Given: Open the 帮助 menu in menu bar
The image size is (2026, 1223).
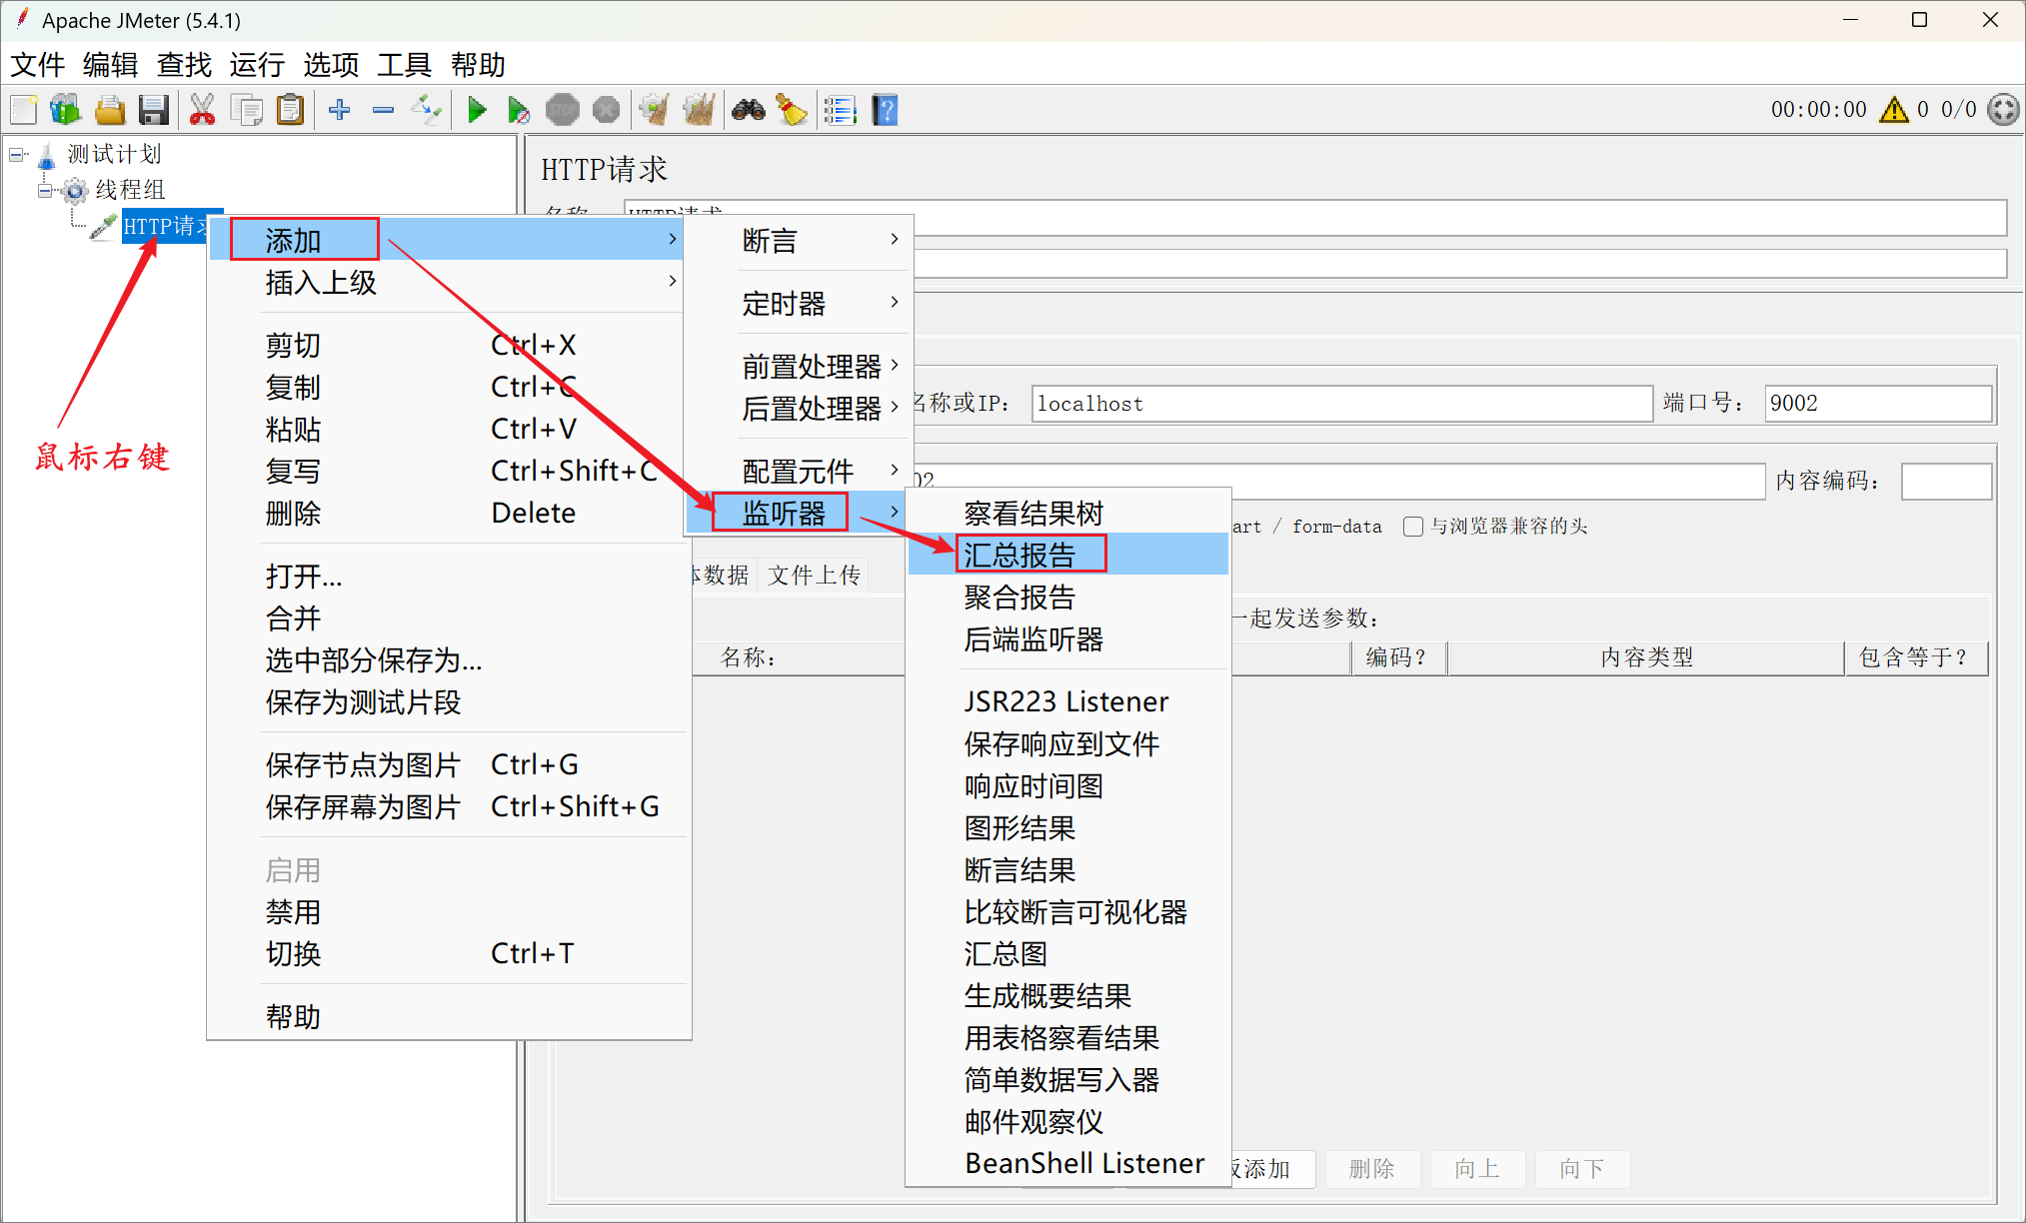Looking at the screenshot, I should 478,65.
